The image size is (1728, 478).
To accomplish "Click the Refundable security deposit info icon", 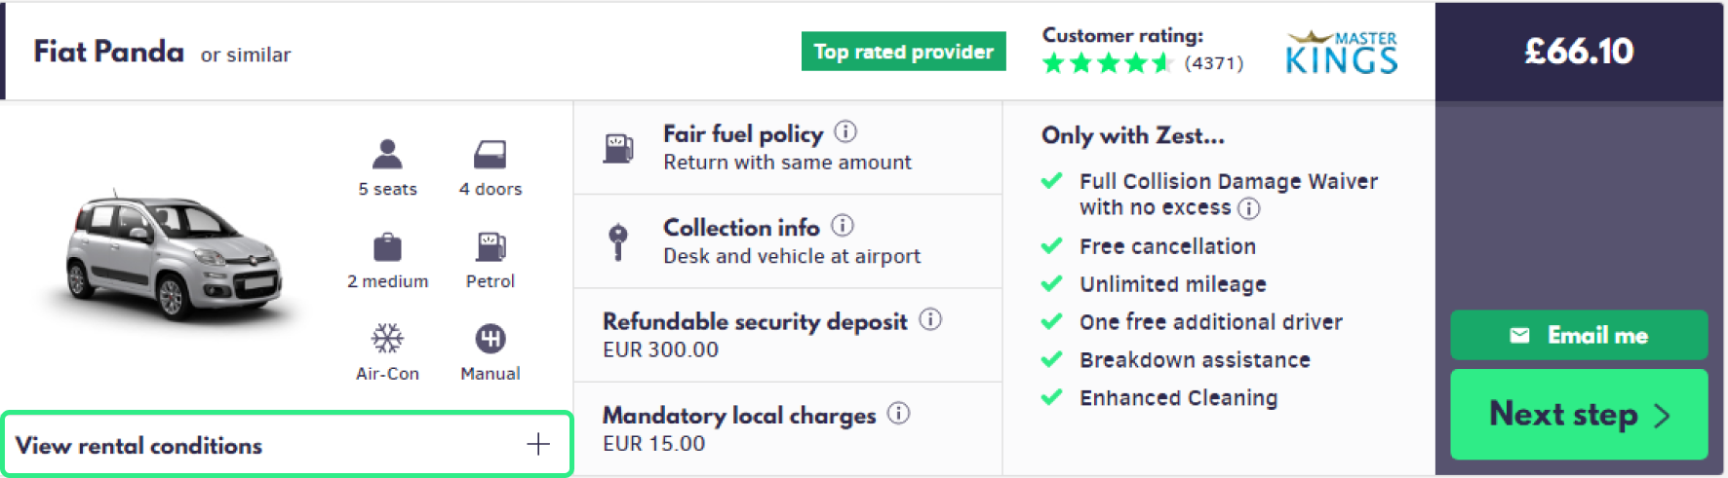I will click(930, 319).
